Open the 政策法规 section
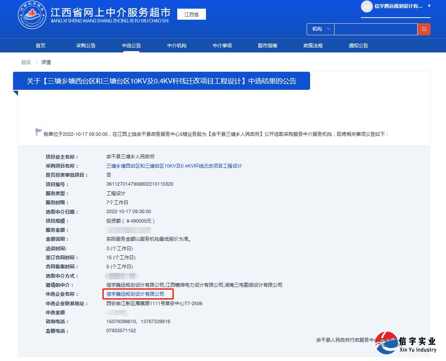 (313, 45)
